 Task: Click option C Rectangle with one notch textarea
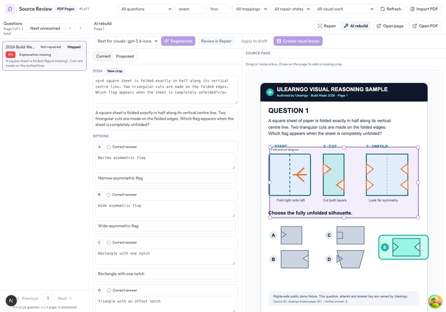tap(165, 256)
